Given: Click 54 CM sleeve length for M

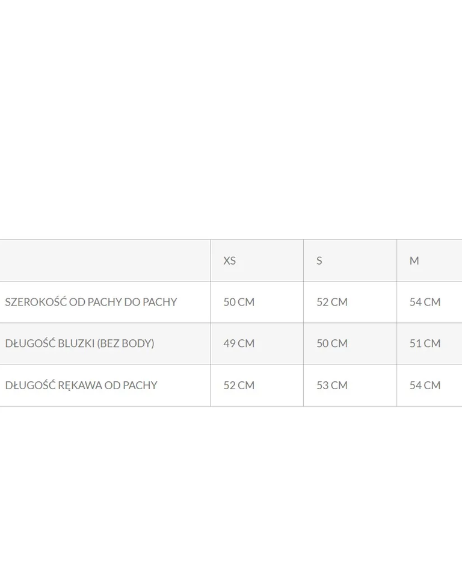Looking at the screenshot, I should (425, 385).
